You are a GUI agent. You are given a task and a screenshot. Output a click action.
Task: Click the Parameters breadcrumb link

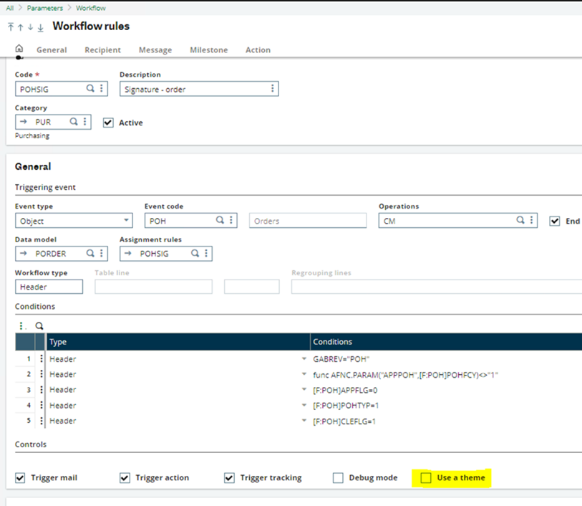coord(44,8)
